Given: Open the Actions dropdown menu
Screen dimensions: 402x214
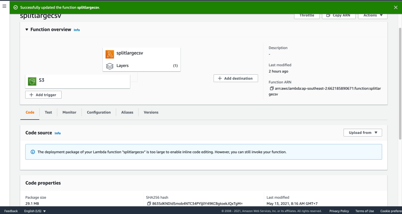Looking at the screenshot, I should 370,15.
